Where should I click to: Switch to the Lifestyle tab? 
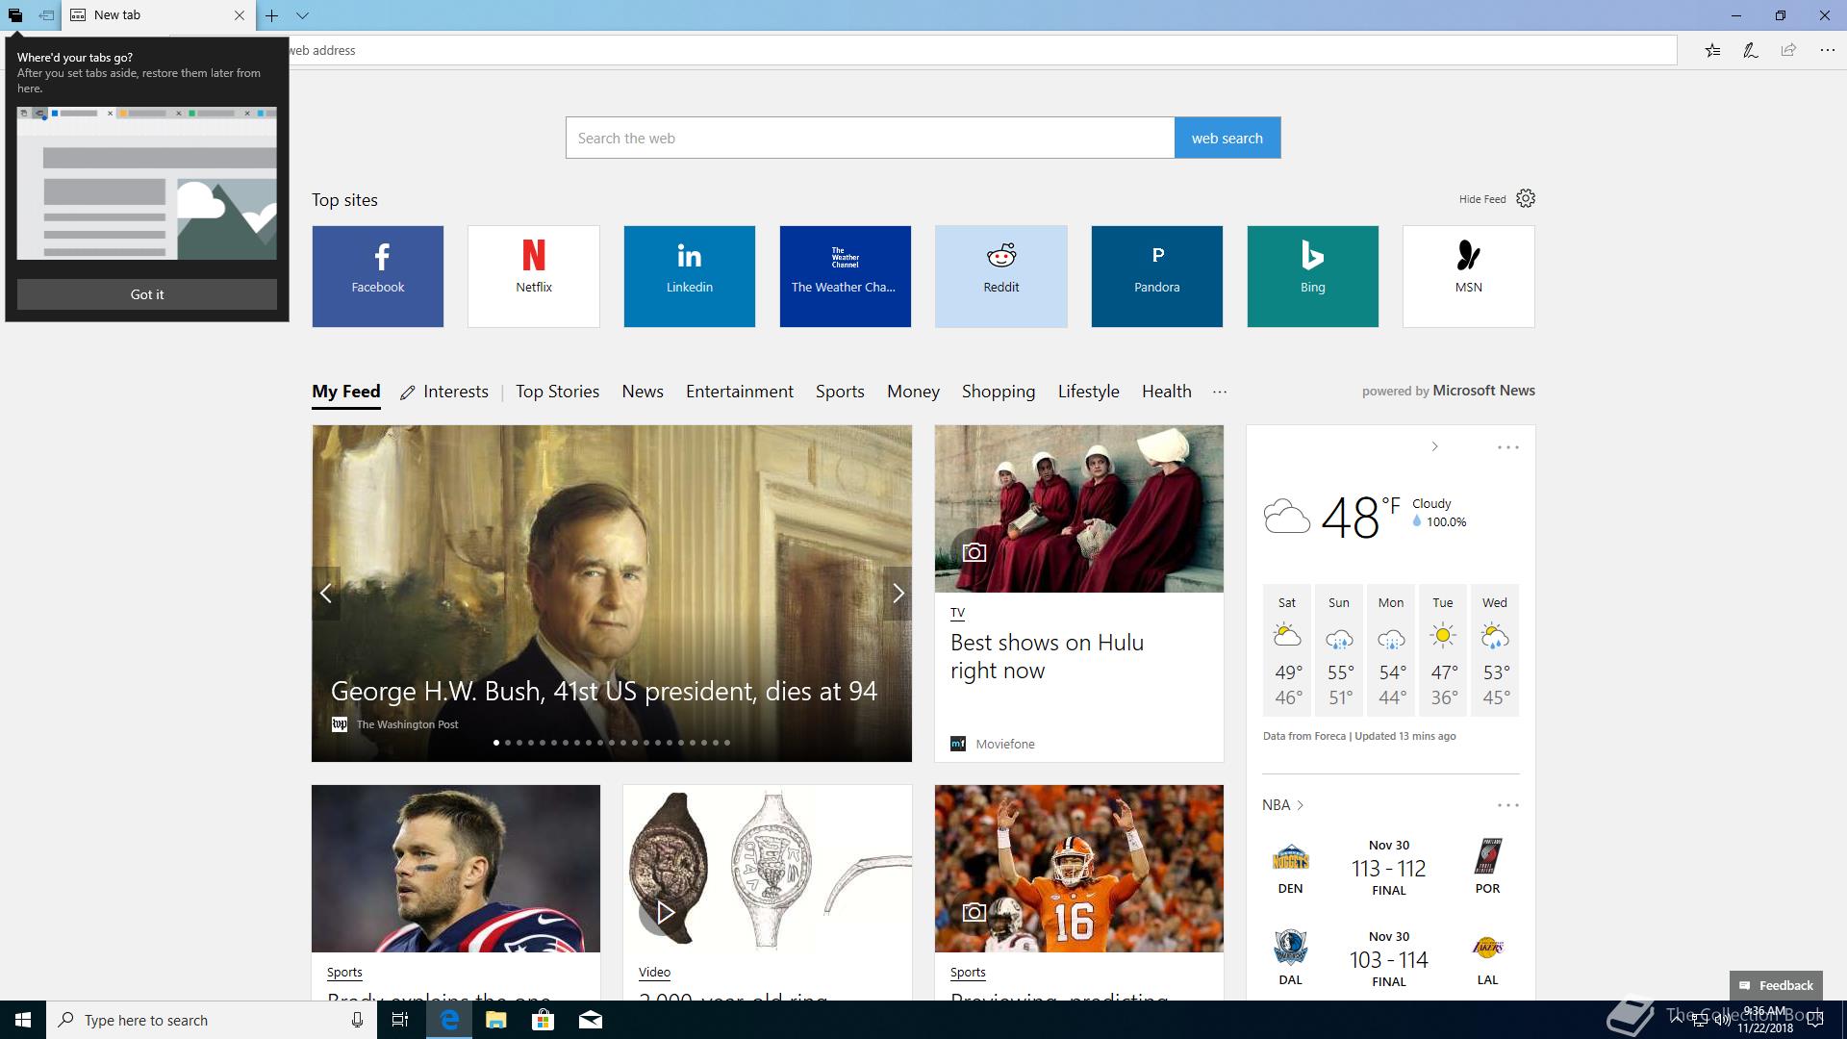1089,392
